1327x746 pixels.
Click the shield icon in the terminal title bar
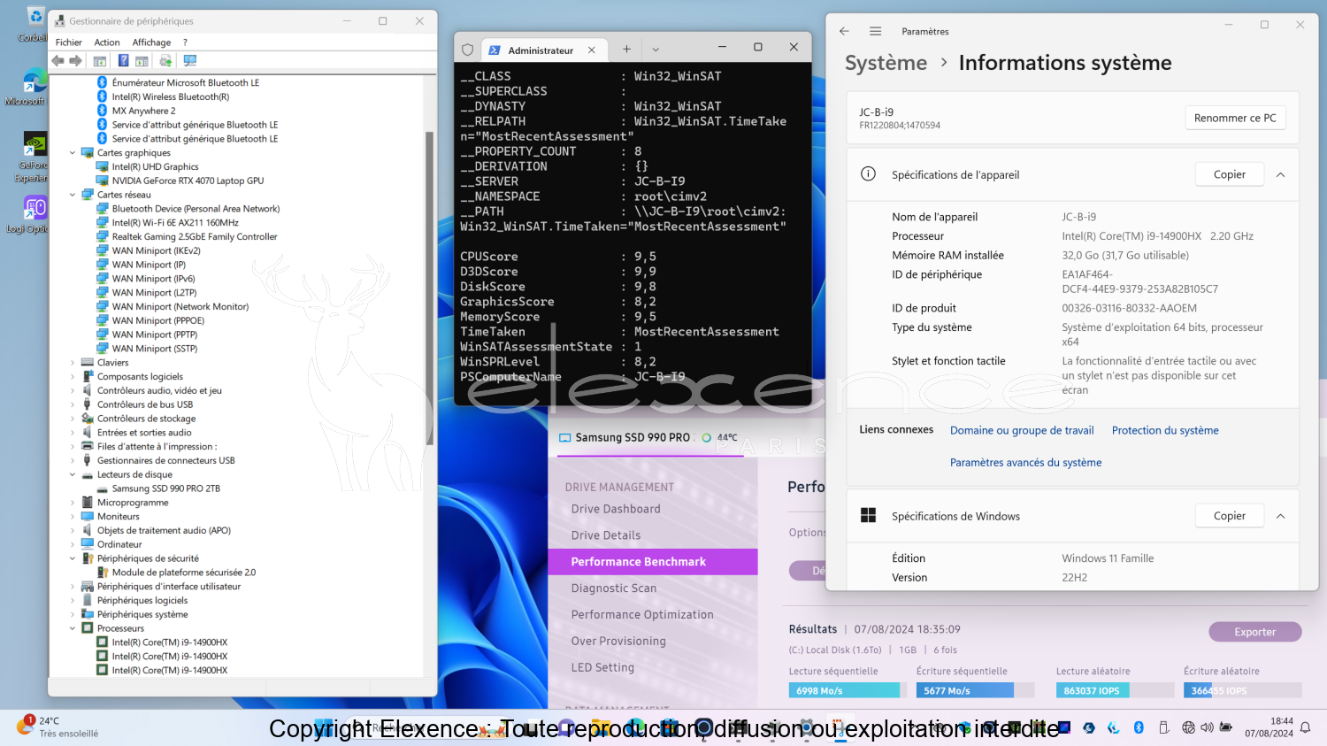pyautogui.click(x=468, y=50)
